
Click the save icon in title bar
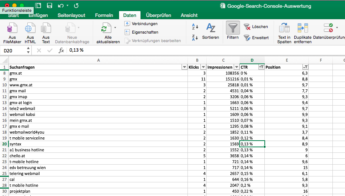pos(50,6)
